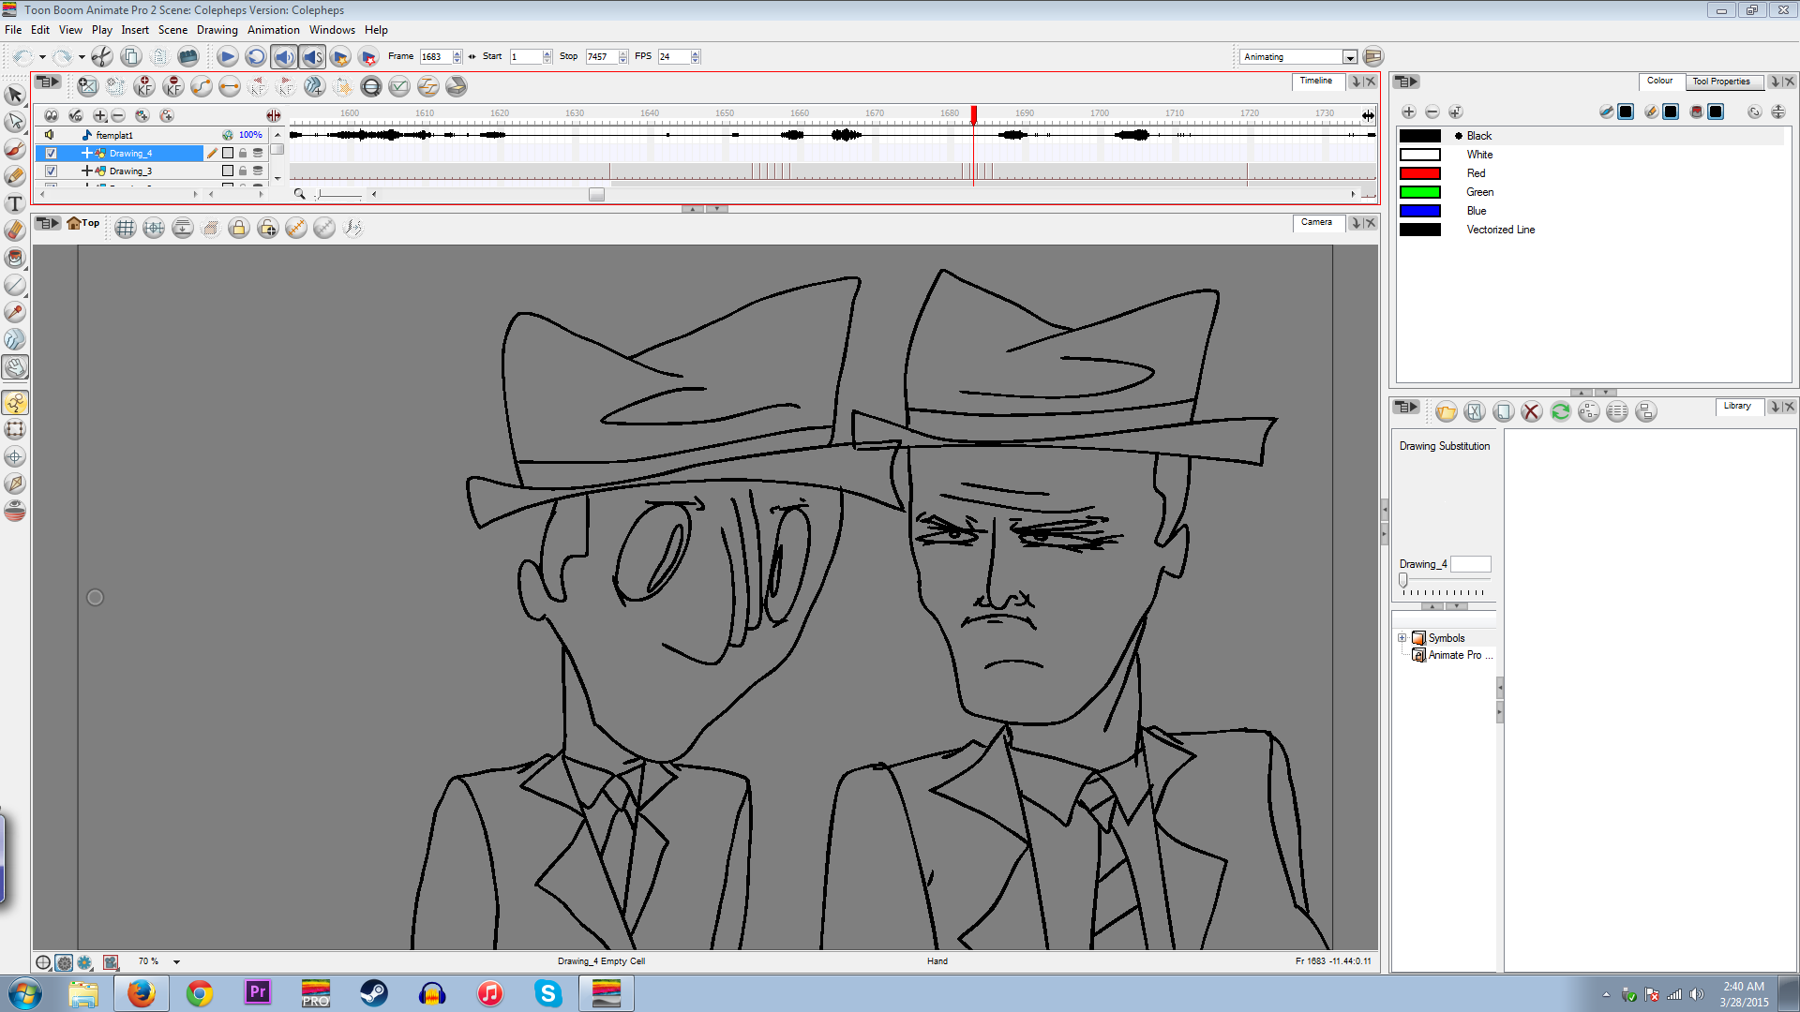The image size is (1800, 1012).
Task: Open the Camera view menu button
Action: 48,223
